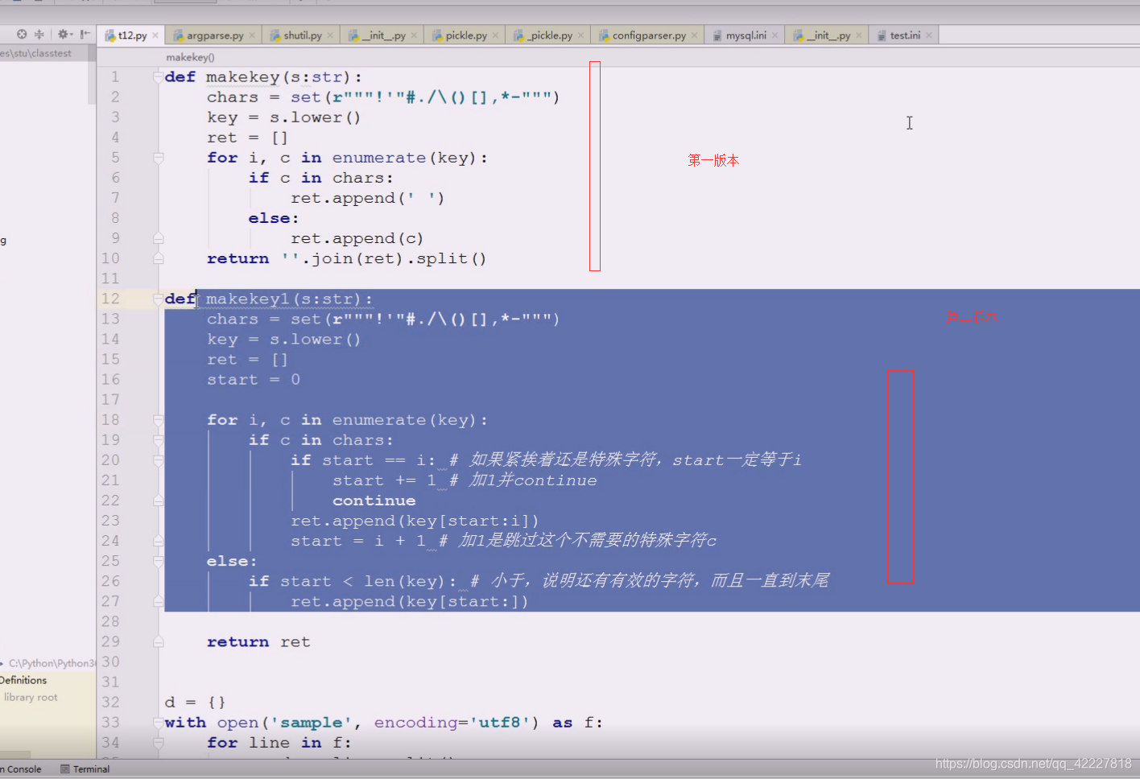Image resolution: width=1140 pixels, height=779 pixels.
Task: Close the t12.py tab
Action: tap(155, 35)
